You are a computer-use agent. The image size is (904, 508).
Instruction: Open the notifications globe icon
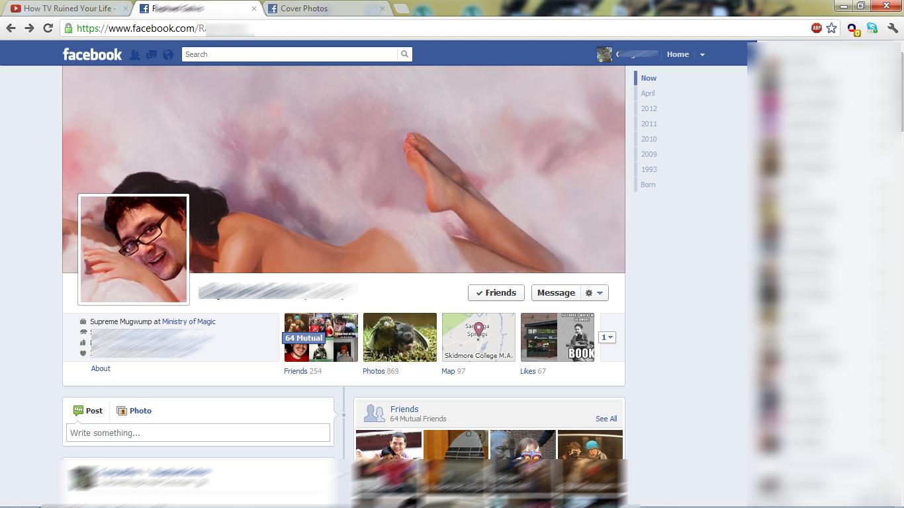point(168,55)
